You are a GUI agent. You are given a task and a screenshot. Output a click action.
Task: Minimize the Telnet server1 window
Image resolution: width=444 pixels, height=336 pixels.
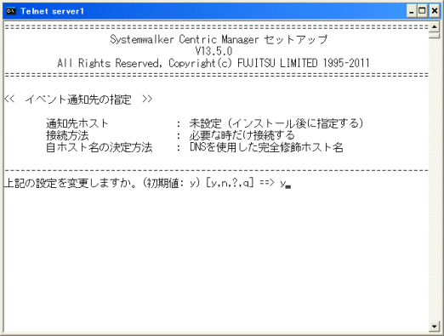pyautogui.click(x=411, y=11)
